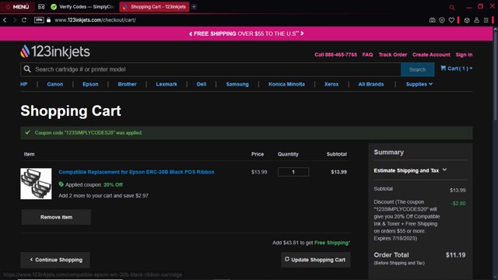Click the item price $13.99 under Price
Viewport: 498px width, 280px height.
pos(259,172)
